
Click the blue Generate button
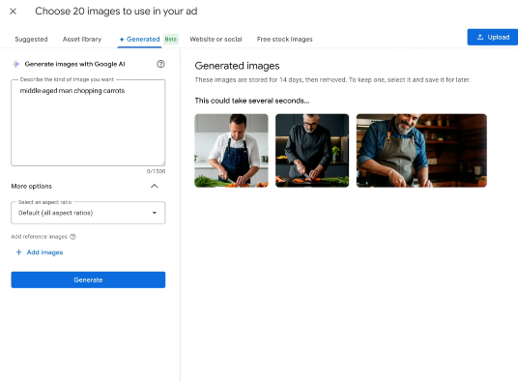88,279
